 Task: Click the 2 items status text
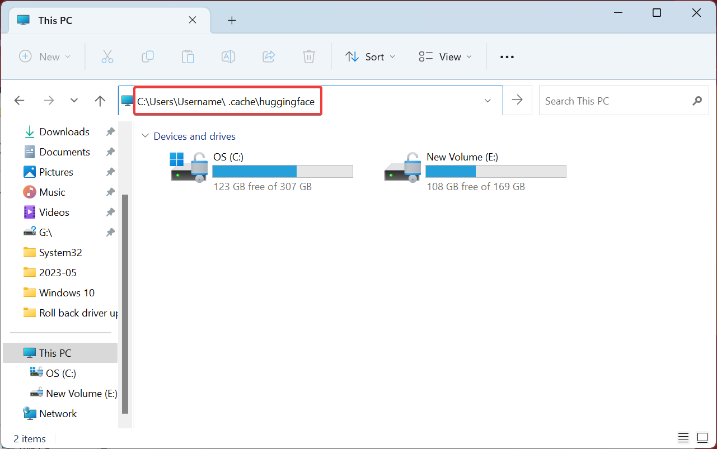click(30, 439)
